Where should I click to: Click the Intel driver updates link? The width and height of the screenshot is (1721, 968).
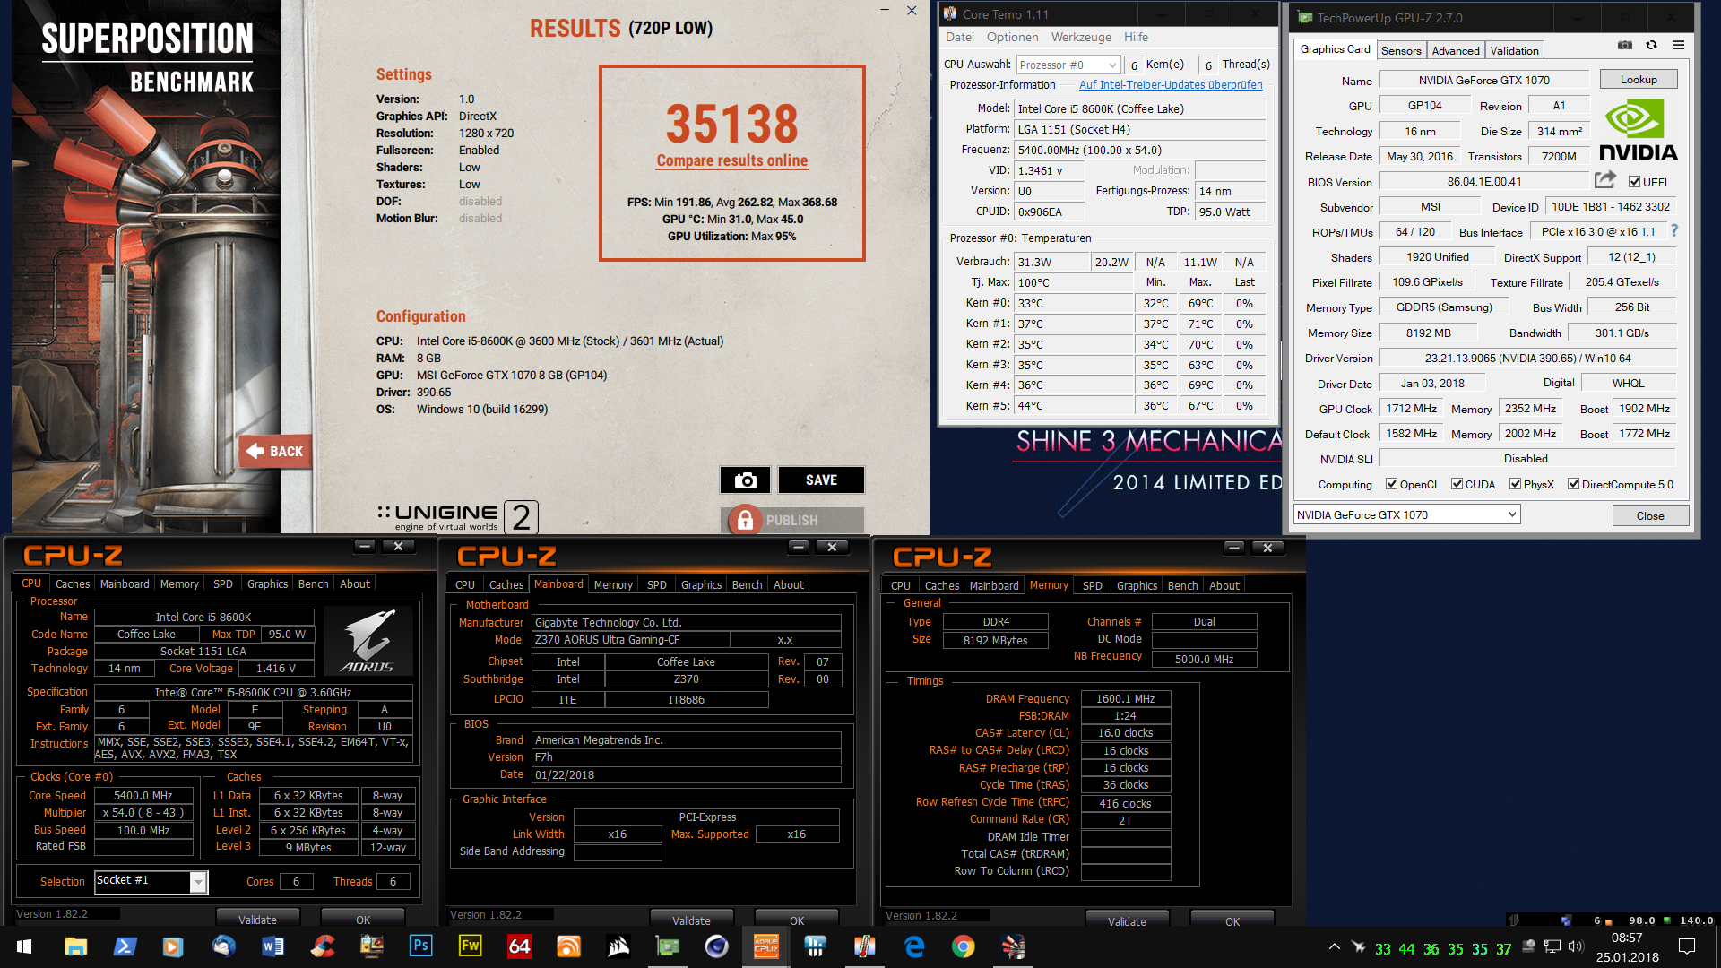click(1170, 85)
